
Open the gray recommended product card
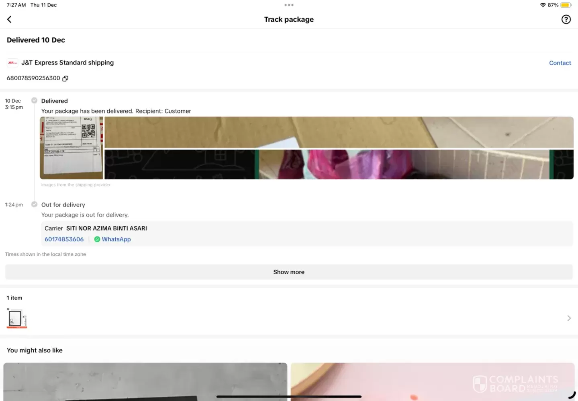[x=145, y=381]
